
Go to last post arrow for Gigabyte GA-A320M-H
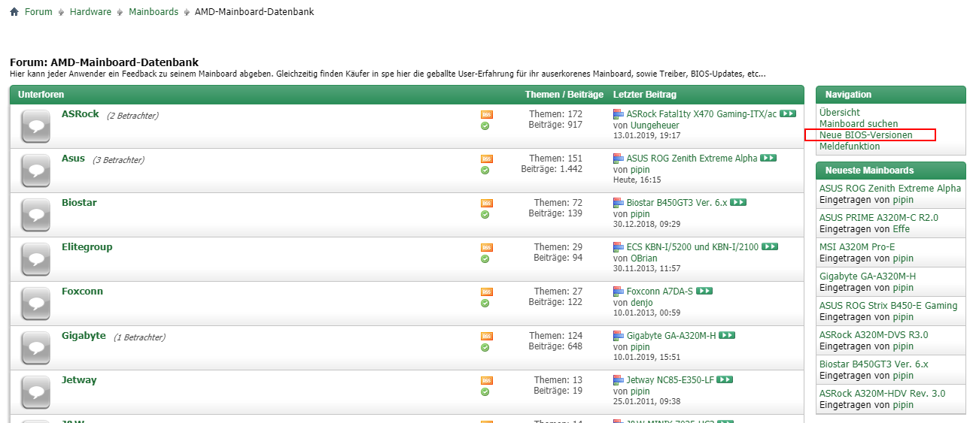coord(727,336)
